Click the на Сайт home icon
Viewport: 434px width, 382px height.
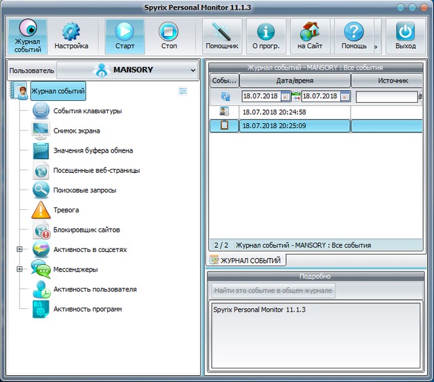click(x=310, y=36)
